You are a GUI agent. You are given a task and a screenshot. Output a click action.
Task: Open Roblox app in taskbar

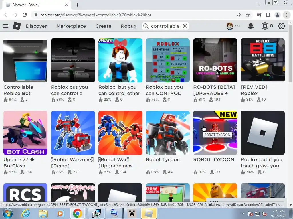[149, 213]
